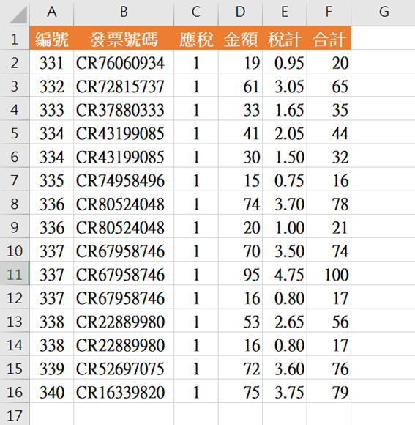415x425 pixels.
Task: Select invoice CR22889980 in row 14
Action: pyautogui.click(x=124, y=344)
